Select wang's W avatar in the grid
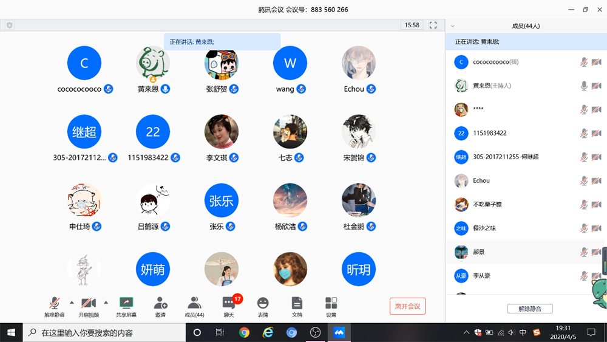This screenshot has width=607, height=342. [290, 63]
